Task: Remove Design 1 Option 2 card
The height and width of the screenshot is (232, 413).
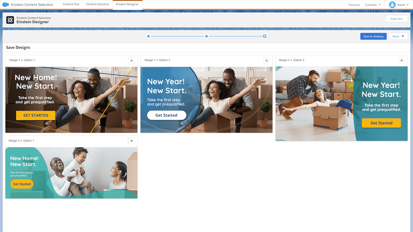Action: pos(266,61)
